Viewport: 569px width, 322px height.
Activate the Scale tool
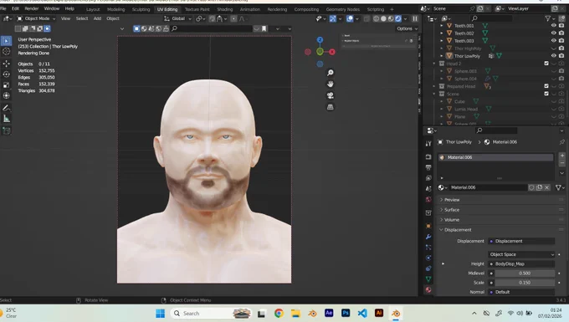pos(6,85)
